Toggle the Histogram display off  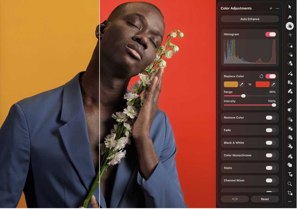coord(271,34)
